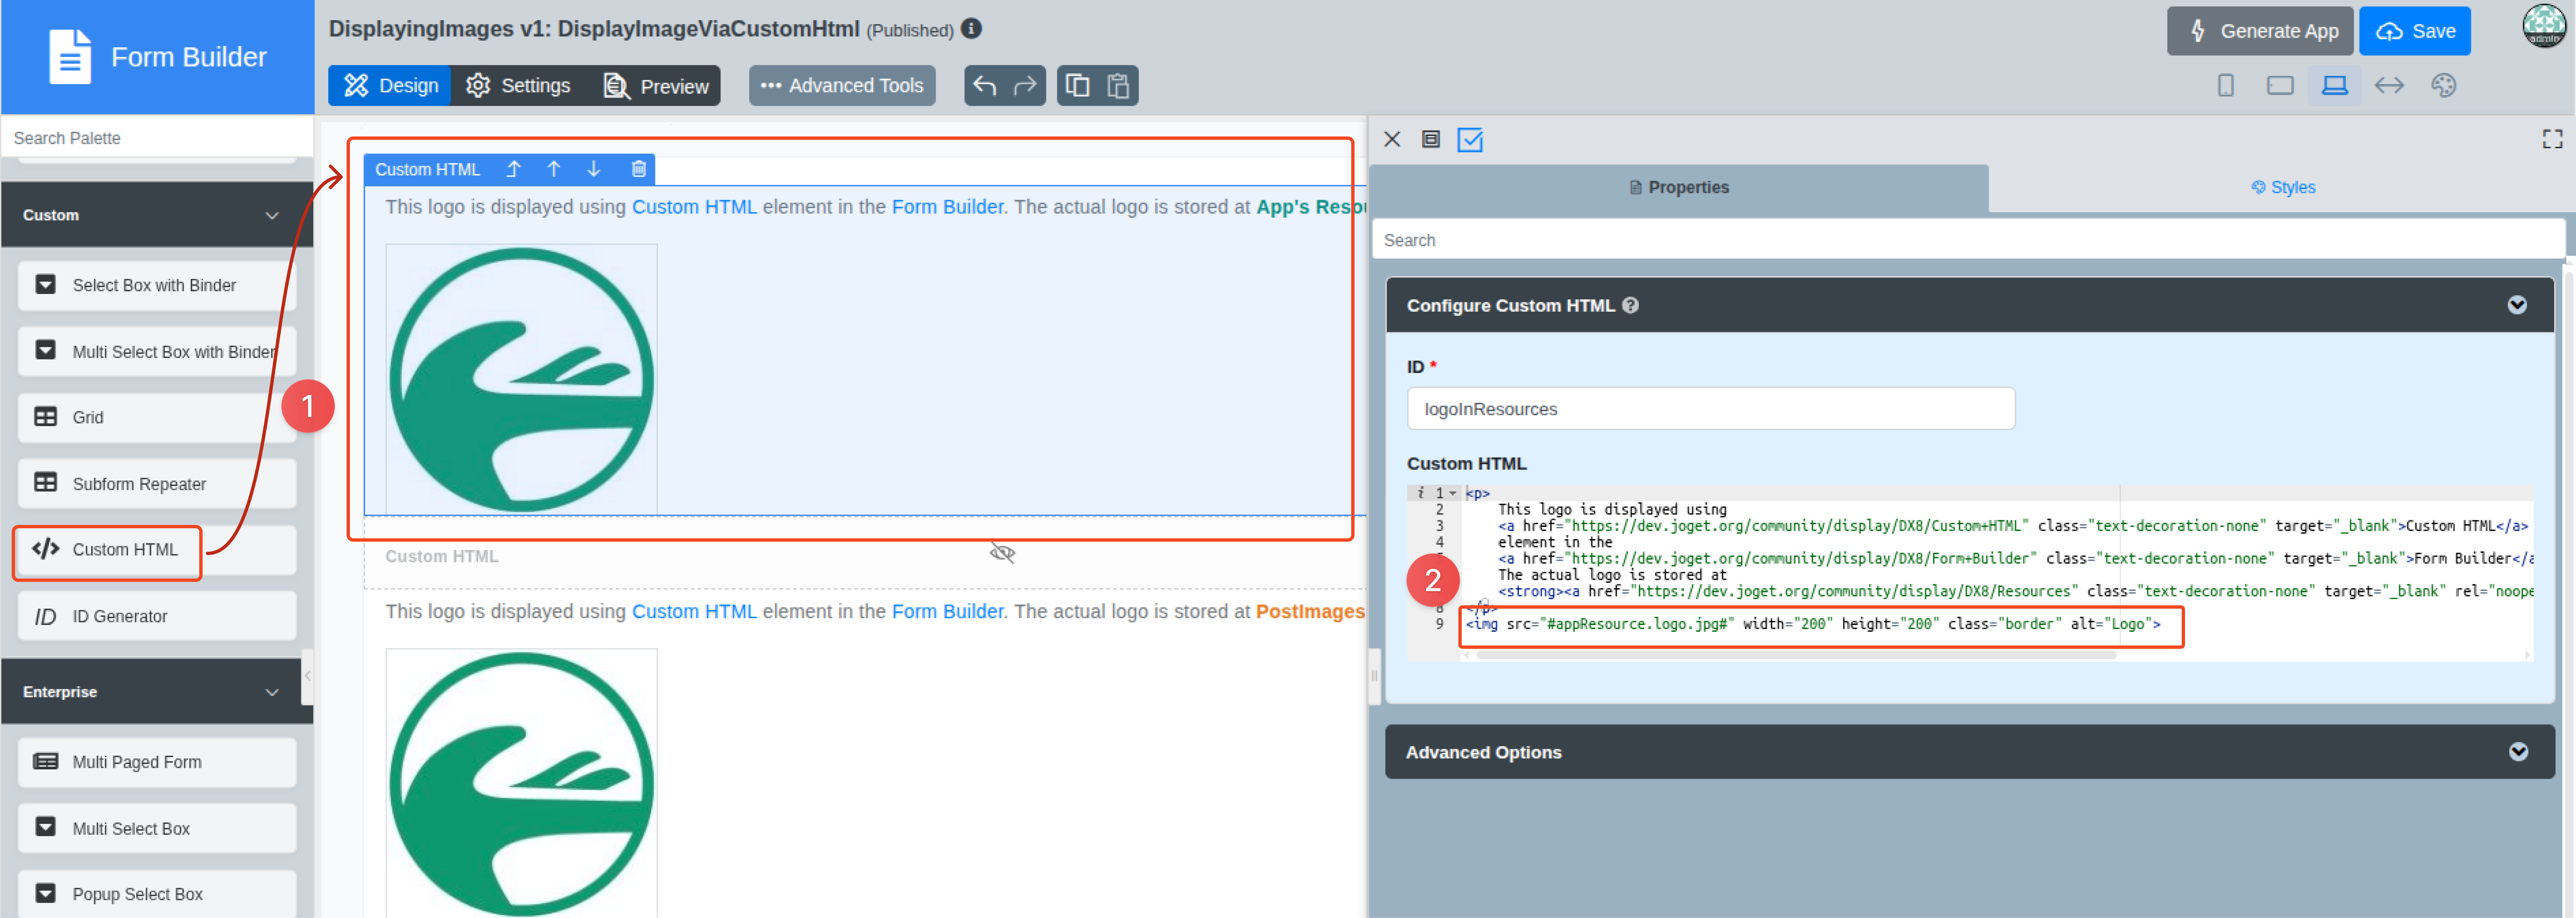This screenshot has height=918, width=2576.
Task: Close the properties panel with X
Action: click(x=1392, y=140)
